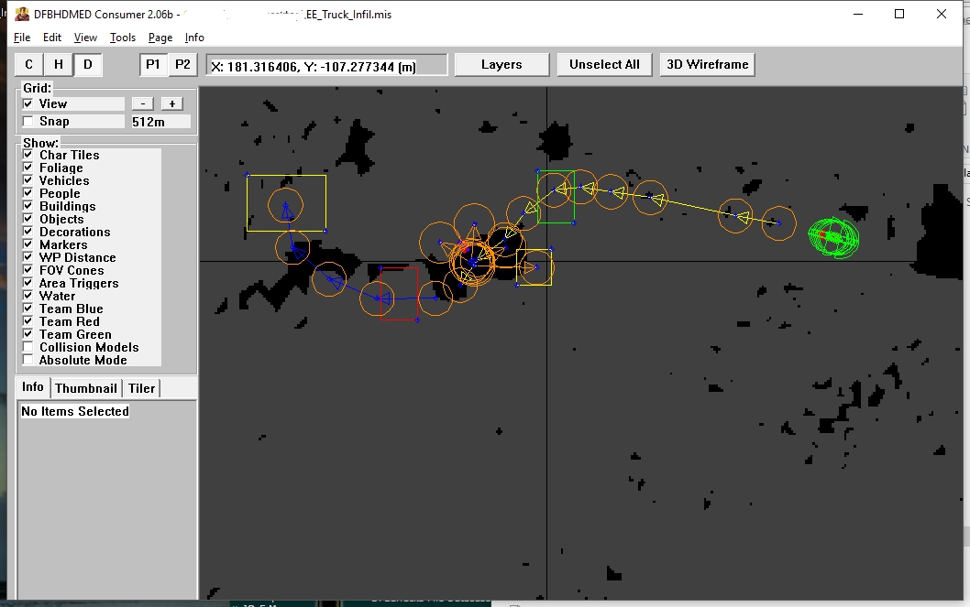
Task: Toggle Objects visibility checkbox
Action: [28, 219]
